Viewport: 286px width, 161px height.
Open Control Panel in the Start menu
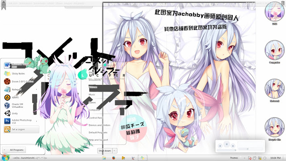coord(96,118)
